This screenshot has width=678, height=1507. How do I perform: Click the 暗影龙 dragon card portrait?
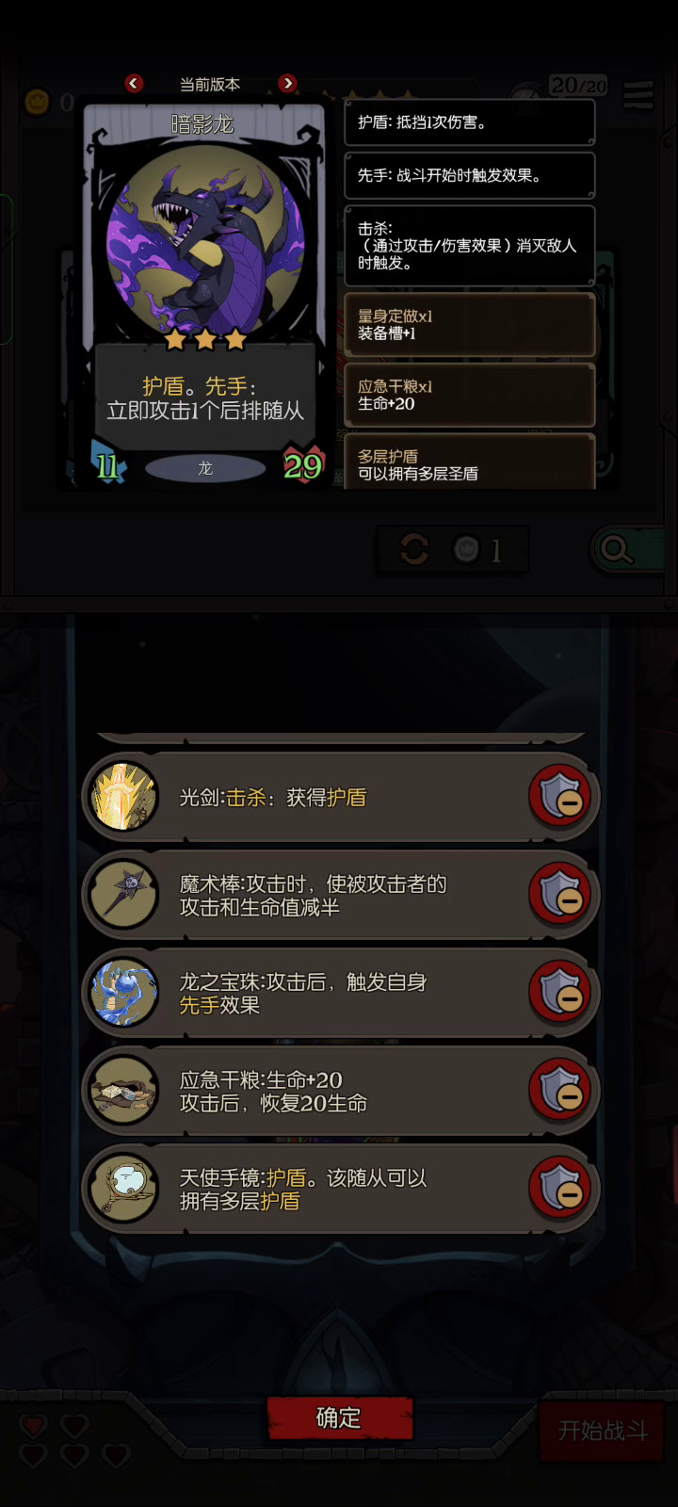click(x=204, y=242)
